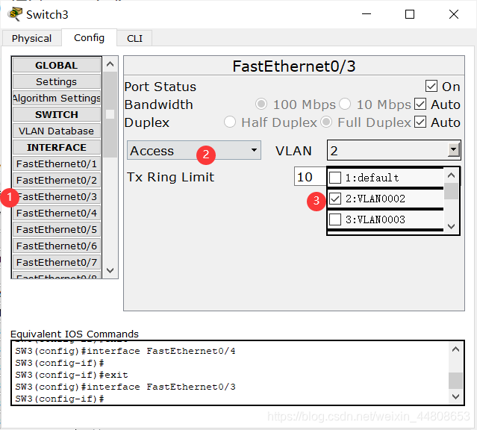Open the VLAN Database
Image resolution: width=477 pixels, height=430 pixels.
click(57, 131)
